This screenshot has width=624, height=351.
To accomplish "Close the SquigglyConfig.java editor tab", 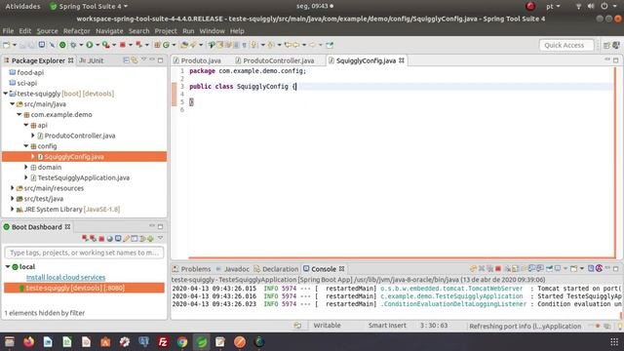I will pos(402,60).
